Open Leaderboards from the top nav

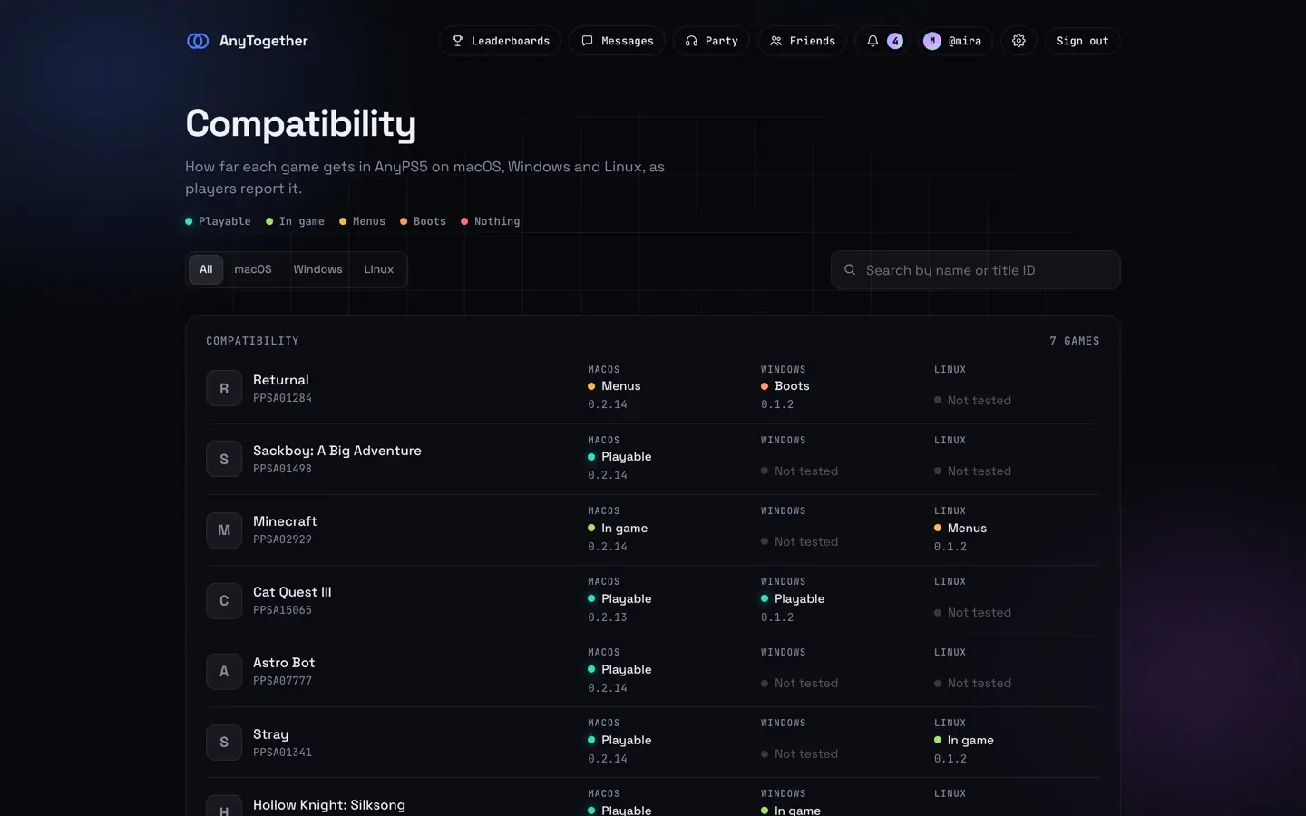pyautogui.click(x=501, y=41)
